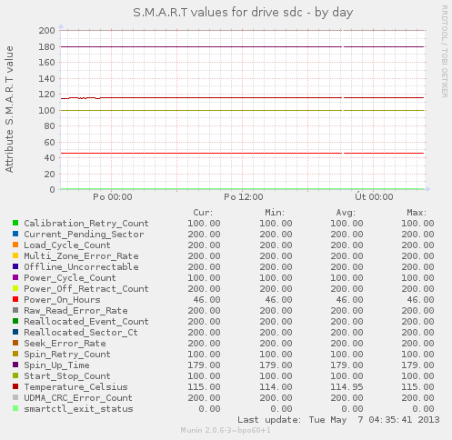This screenshot has height=440, width=452.
Task: Click the Calibration_Retry_Count green legend swatch
Action: point(15,223)
